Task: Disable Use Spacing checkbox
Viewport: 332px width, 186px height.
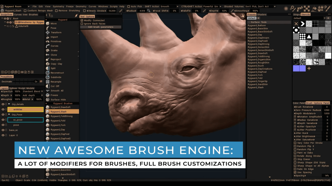Action: [x=295, y=172]
